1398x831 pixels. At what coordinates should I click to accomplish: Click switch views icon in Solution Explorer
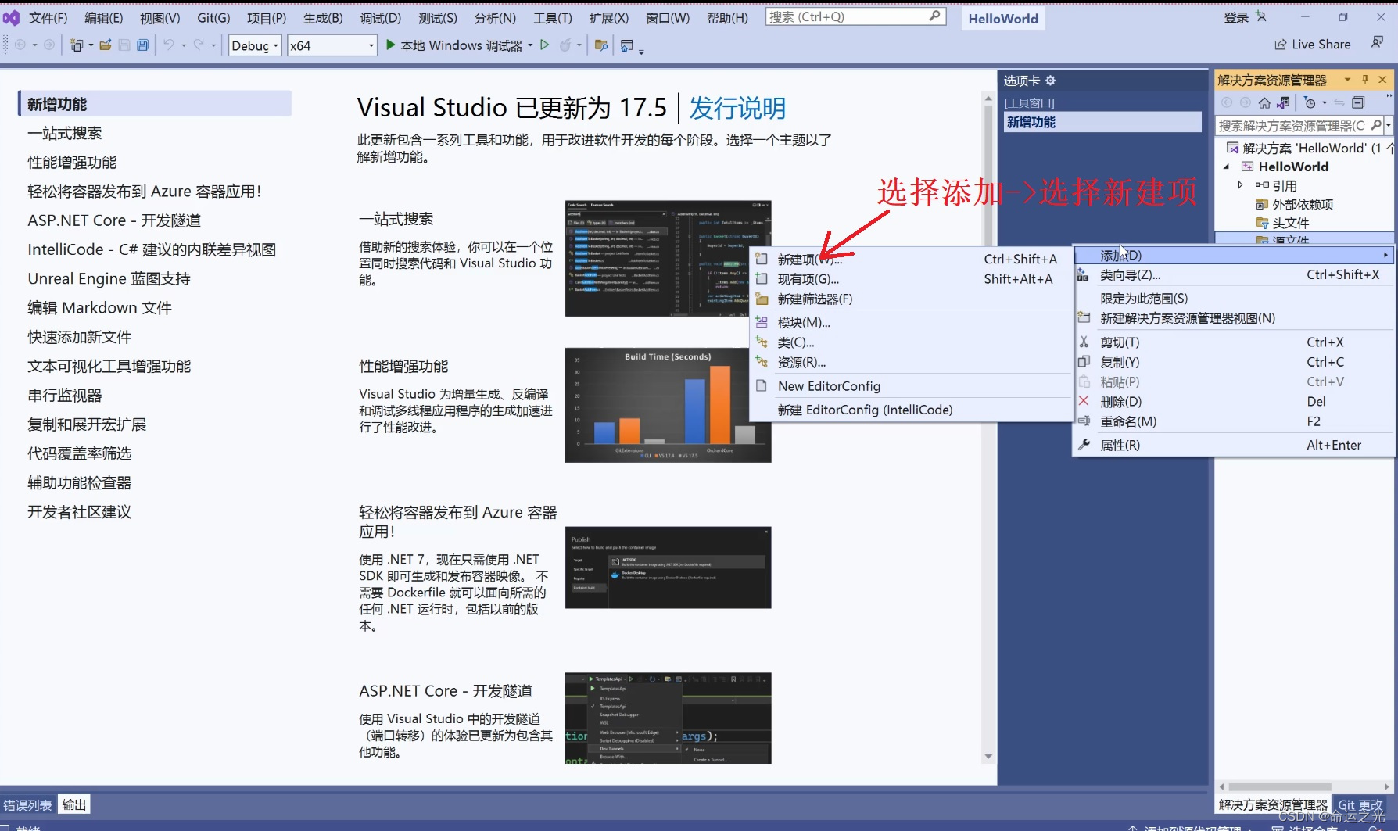pos(1283,102)
